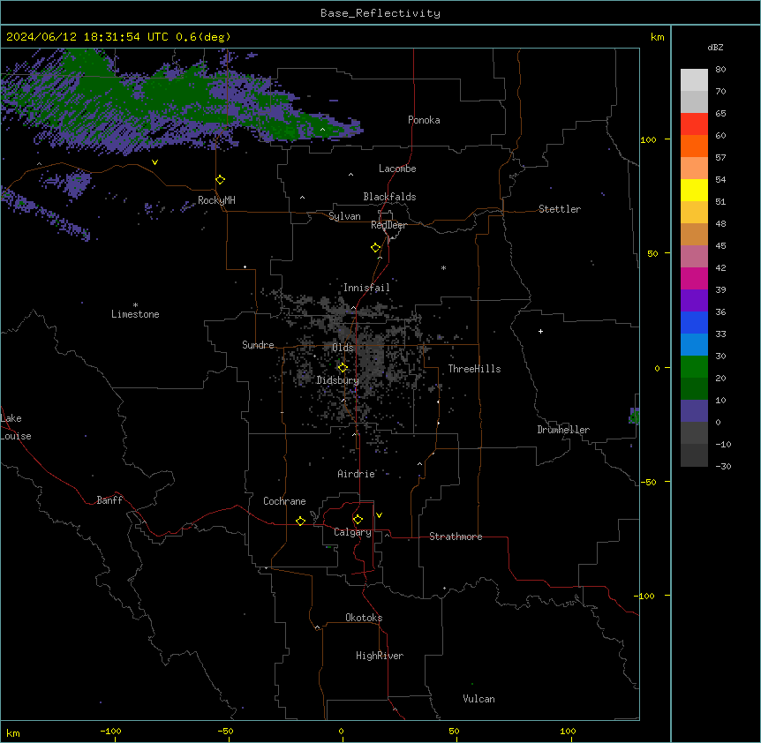The width and height of the screenshot is (761, 743).
Task: Click the white 80 dBZ legend swatch
Action: click(x=694, y=79)
